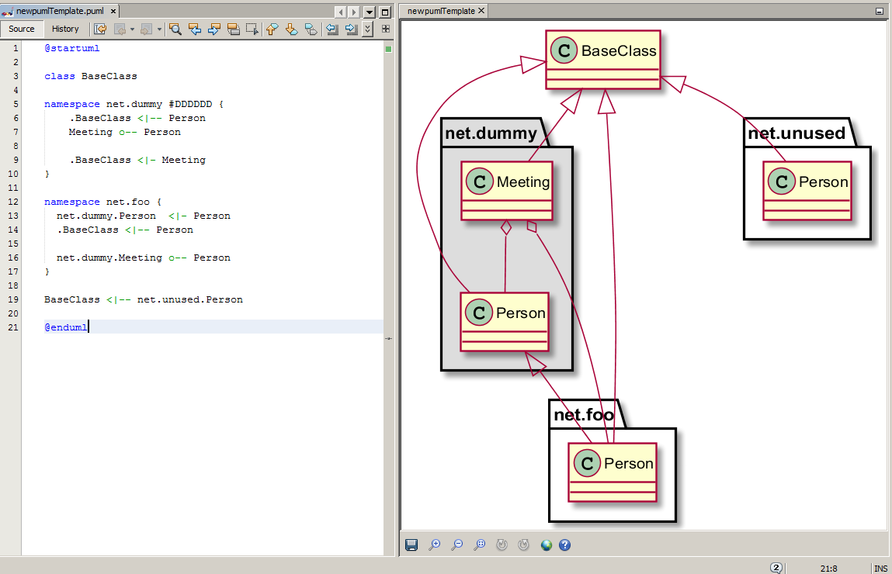Zoom in on the diagram with the plus magnifier
The width and height of the screenshot is (892, 574).
coord(436,545)
